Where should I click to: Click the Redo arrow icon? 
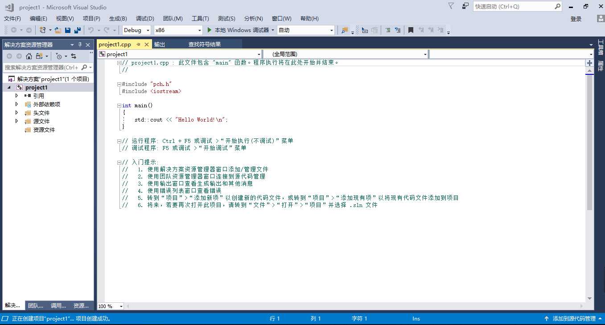[107, 30]
